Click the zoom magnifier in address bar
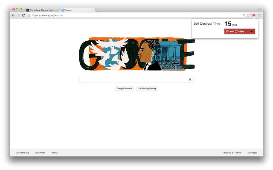Image resolution: width=273 pixels, height=170 pixels. [244, 15]
